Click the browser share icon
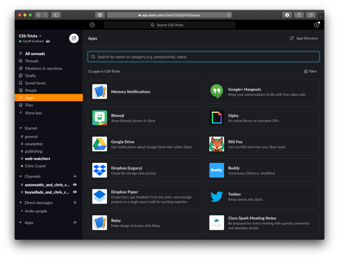 (299, 15)
